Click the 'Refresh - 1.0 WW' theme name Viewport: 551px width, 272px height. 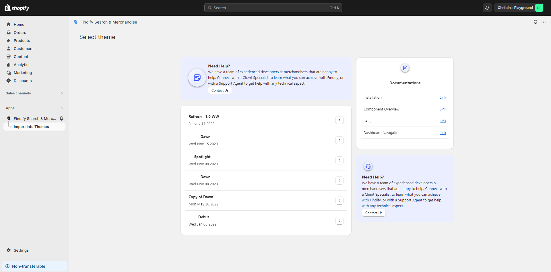[204, 116]
